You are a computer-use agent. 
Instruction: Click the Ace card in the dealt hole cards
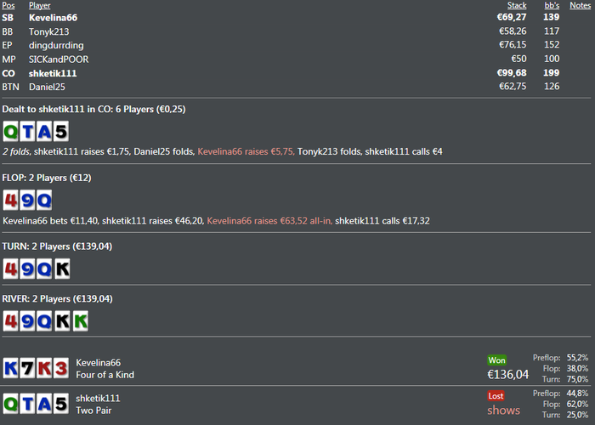(x=43, y=131)
